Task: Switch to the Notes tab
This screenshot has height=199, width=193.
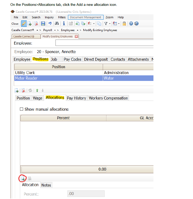Action: (46, 185)
